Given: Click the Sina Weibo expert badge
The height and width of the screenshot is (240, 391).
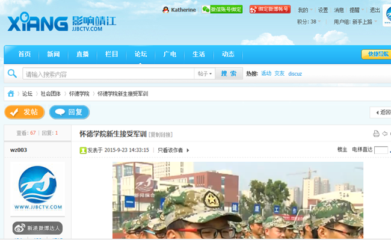Looking at the screenshot, I should 37,228.
